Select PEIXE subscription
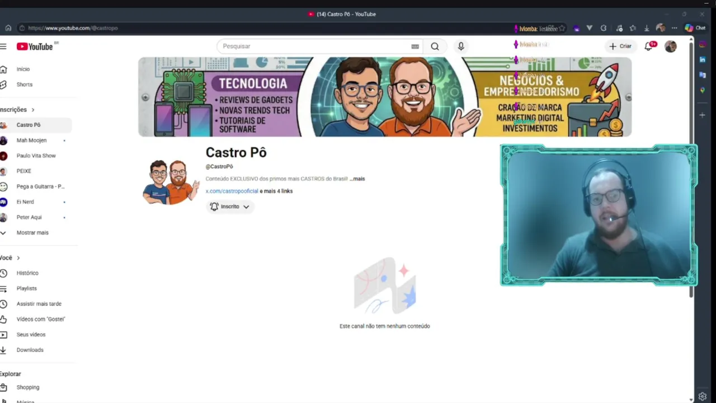Viewport: 716px width, 403px height. tap(23, 171)
